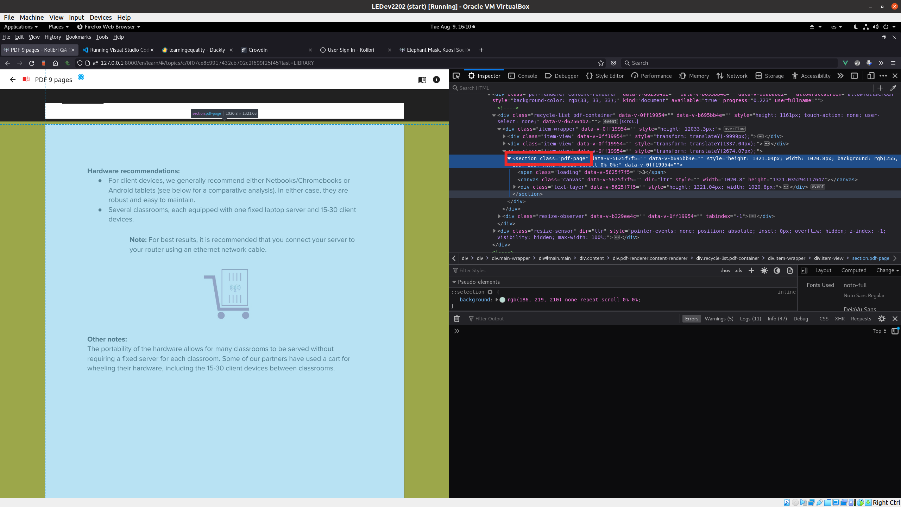Expand the resize-observer div node
This screenshot has width=901, height=507.
click(499, 216)
